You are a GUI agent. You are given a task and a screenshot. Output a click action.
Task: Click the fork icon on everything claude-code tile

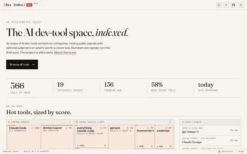pos(105,146)
